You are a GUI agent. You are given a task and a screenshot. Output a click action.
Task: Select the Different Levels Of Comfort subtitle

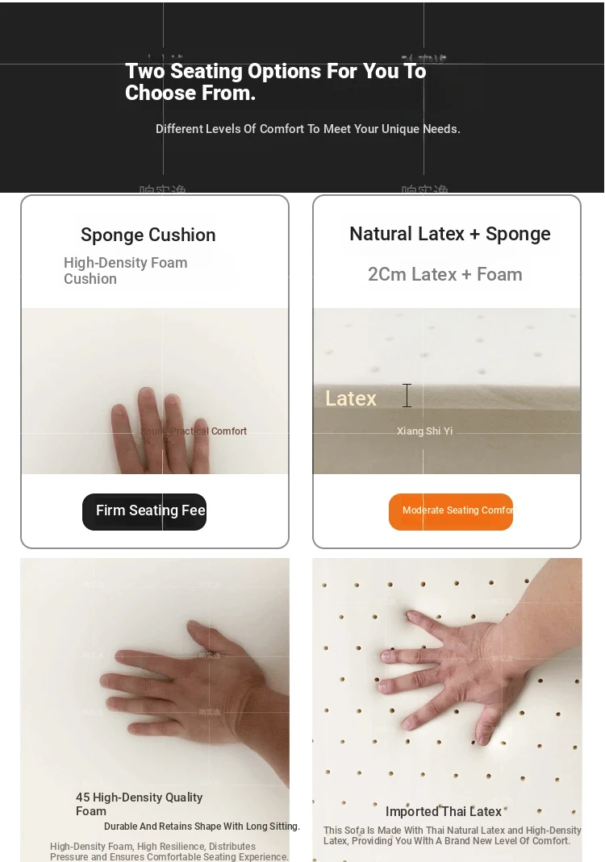(x=308, y=129)
